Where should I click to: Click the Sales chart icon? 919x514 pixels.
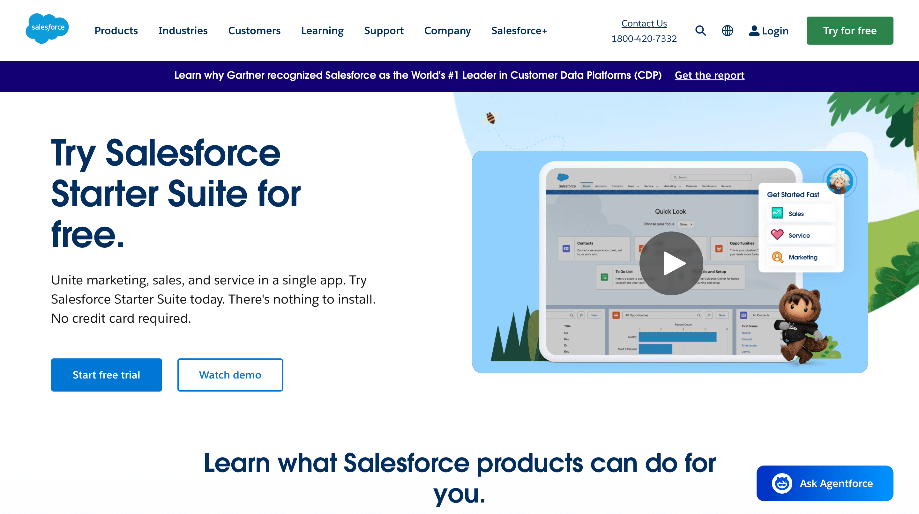pos(777,213)
